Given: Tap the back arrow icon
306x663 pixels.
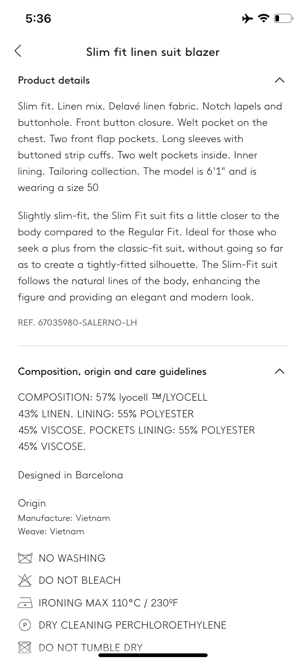Looking at the screenshot, I should [x=18, y=51].
